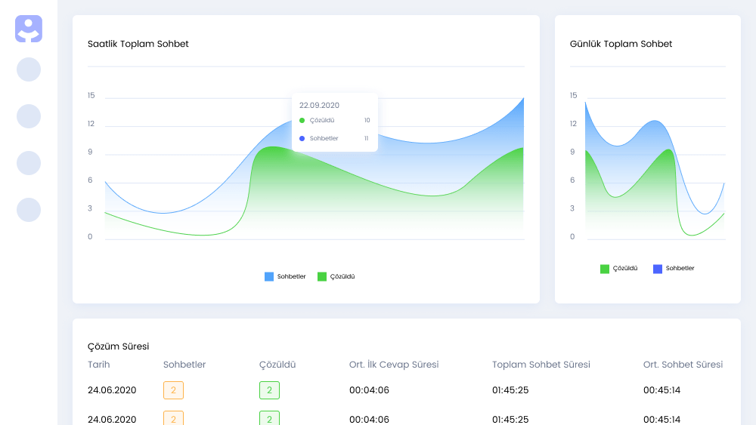756x425 pixels.
Task: Sort by the Ort. İlk Cevap Süresi column
Action: coord(393,365)
